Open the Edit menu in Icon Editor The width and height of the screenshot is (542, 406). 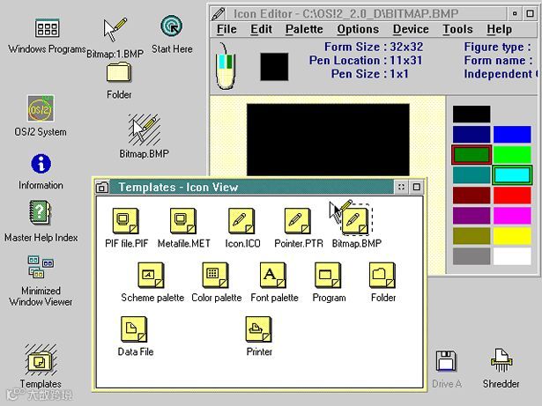click(262, 29)
